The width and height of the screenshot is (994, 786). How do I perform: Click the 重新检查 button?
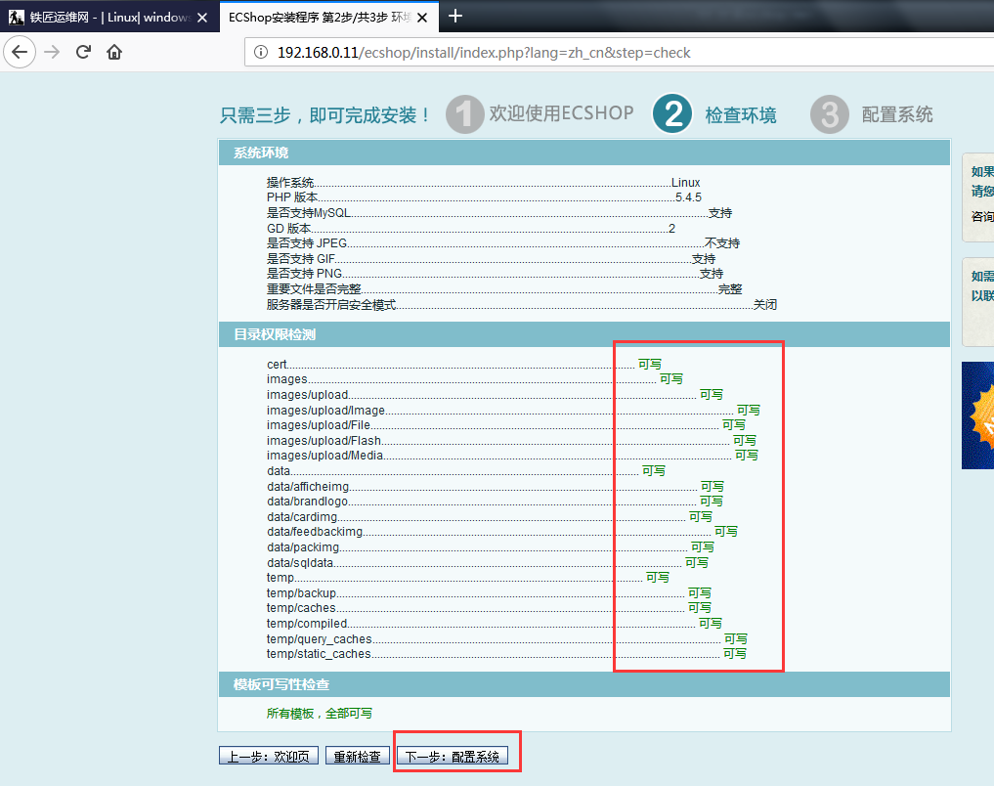[358, 757]
